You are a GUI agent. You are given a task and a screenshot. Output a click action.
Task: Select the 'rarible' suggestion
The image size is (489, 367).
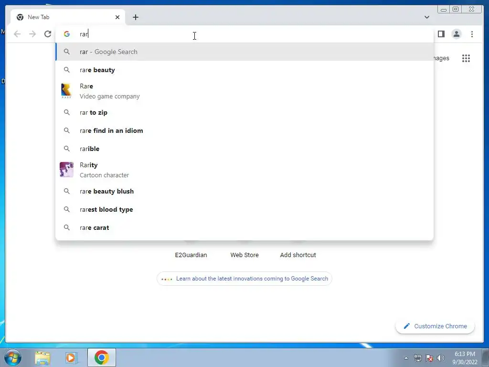[x=244, y=149]
